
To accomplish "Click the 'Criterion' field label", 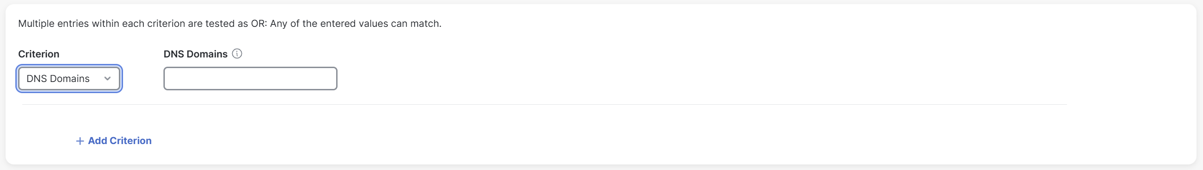I will point(39,54).
